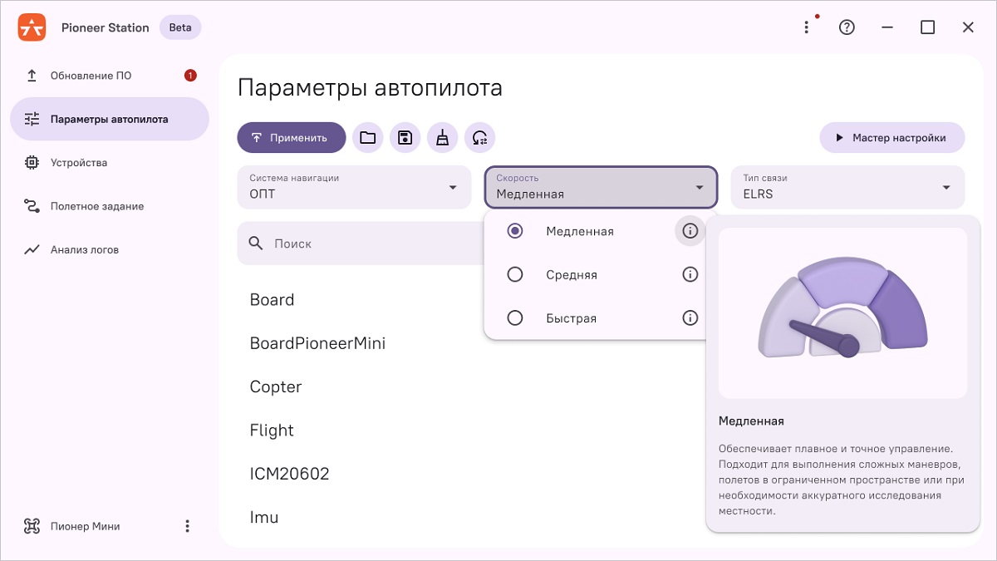The height and width of the screenshot is (561, 997).
Task: Click the open folder icon in toolbar
Action: (367, 138)
